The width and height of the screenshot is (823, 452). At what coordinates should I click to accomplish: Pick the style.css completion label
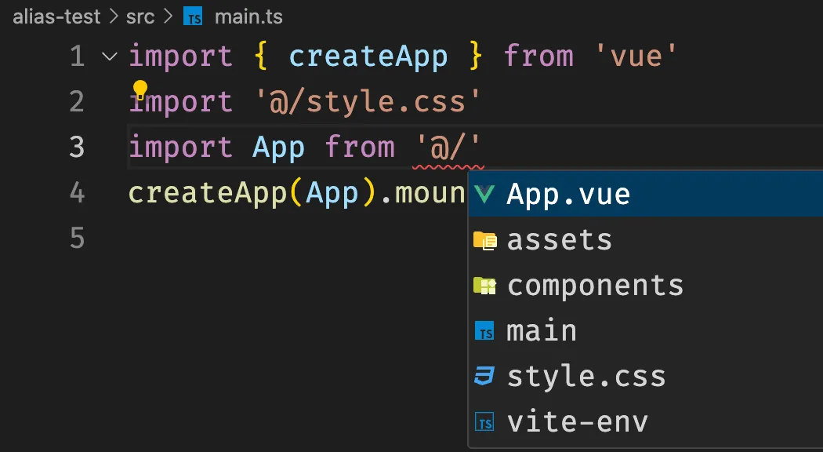tap(586, 377)
